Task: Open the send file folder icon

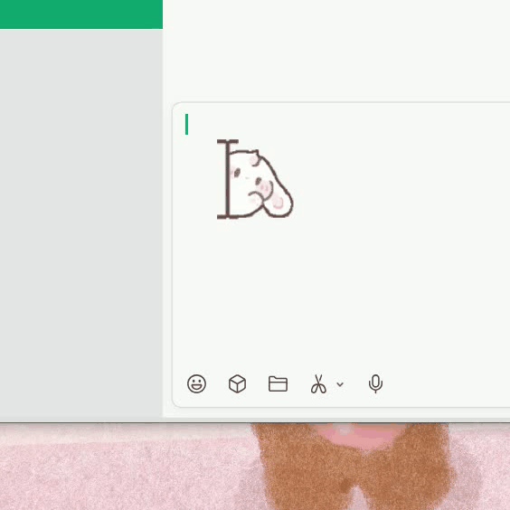Action: click(x=279, y=383)
